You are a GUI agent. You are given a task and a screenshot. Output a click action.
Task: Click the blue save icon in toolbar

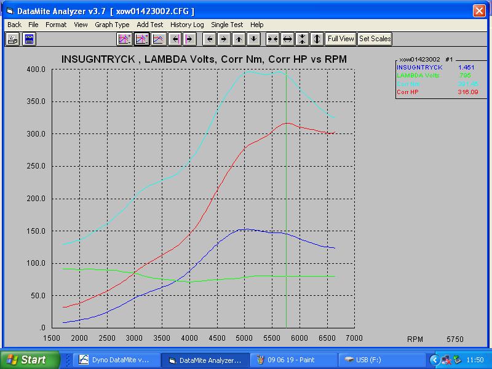point(29,39)
